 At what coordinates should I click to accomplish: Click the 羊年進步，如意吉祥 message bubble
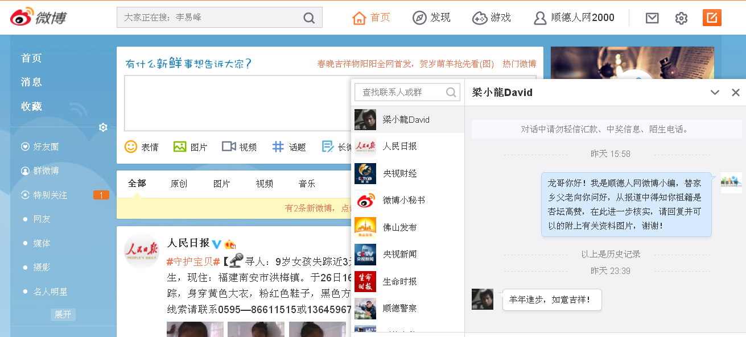(551, 299)
